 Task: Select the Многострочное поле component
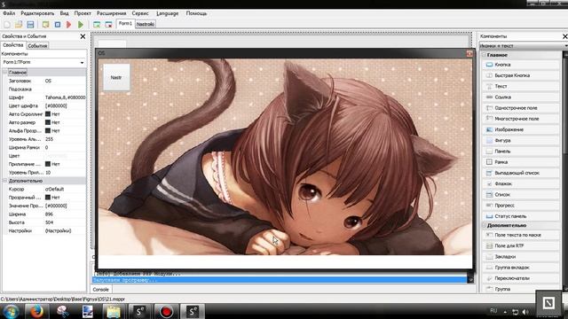[x=521, y=119]
